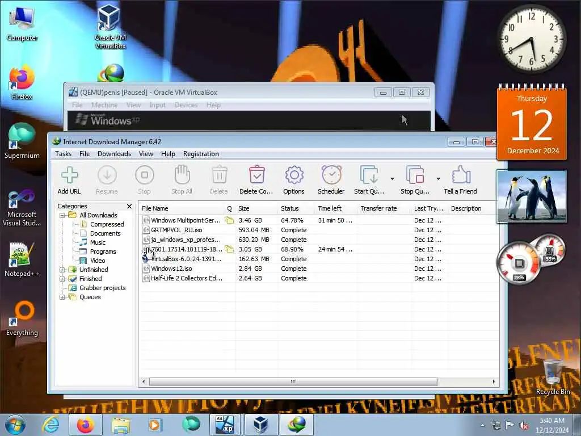Click queue icon on Windows Multipoint row

tap(229, 220)
